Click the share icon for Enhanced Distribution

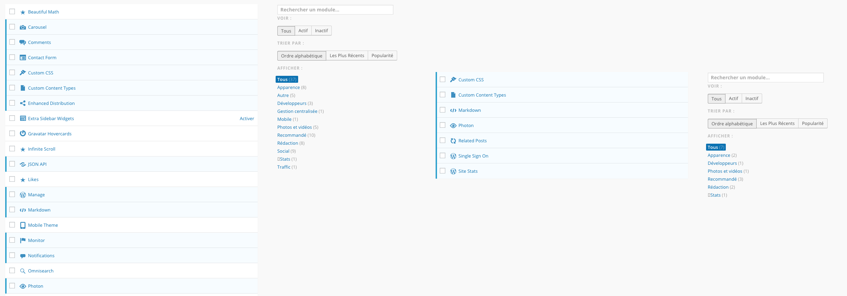point(23,104)
